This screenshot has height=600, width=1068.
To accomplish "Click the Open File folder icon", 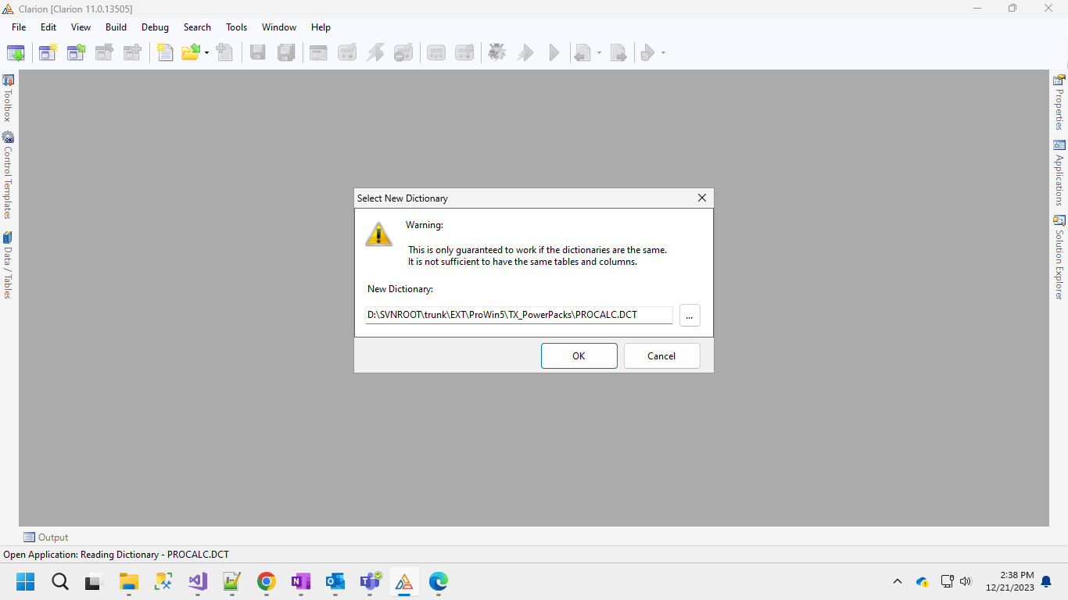I will [190, 52].
